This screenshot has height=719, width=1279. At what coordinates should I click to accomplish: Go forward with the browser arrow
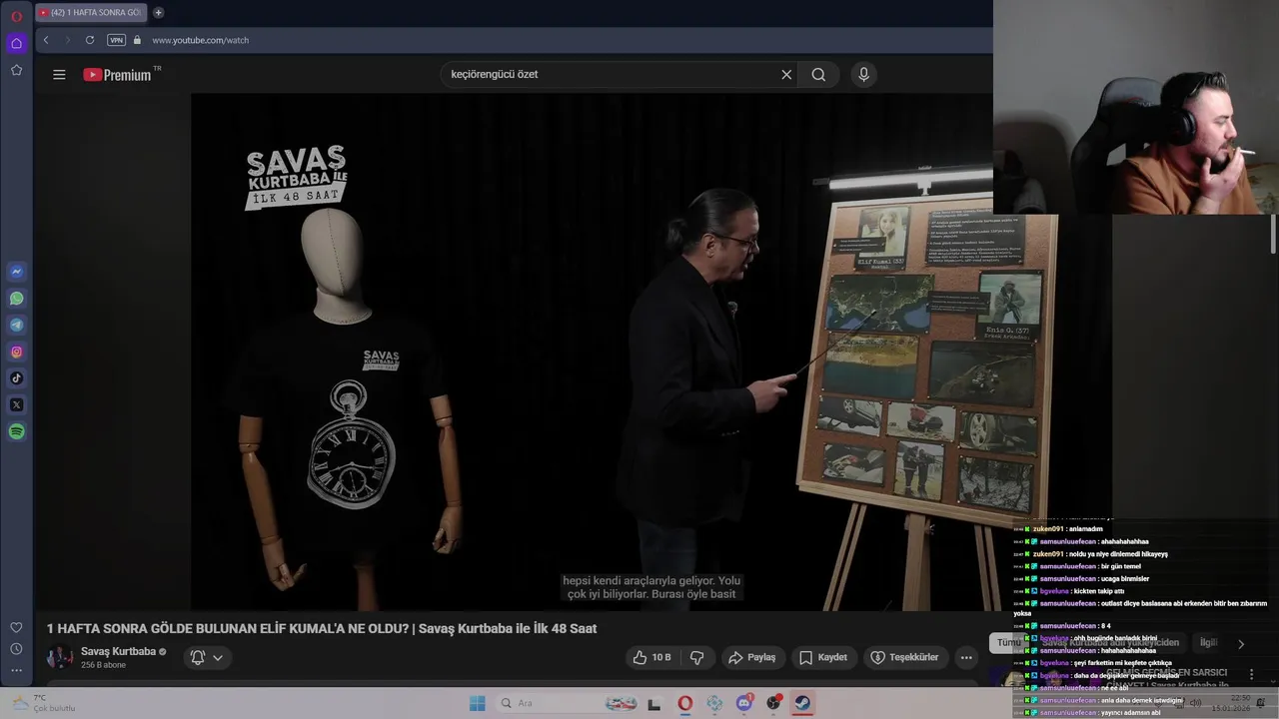click(x=67, y=40)
